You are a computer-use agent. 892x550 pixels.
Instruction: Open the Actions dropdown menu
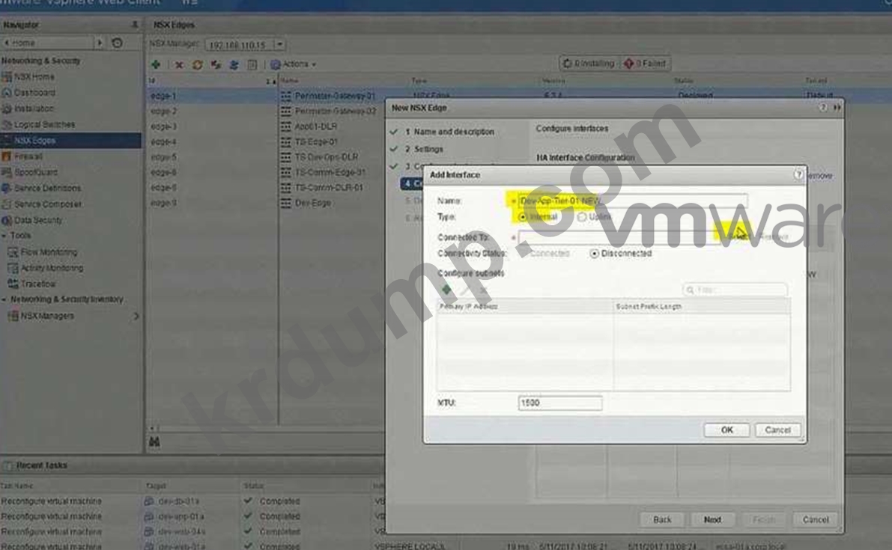294,64
